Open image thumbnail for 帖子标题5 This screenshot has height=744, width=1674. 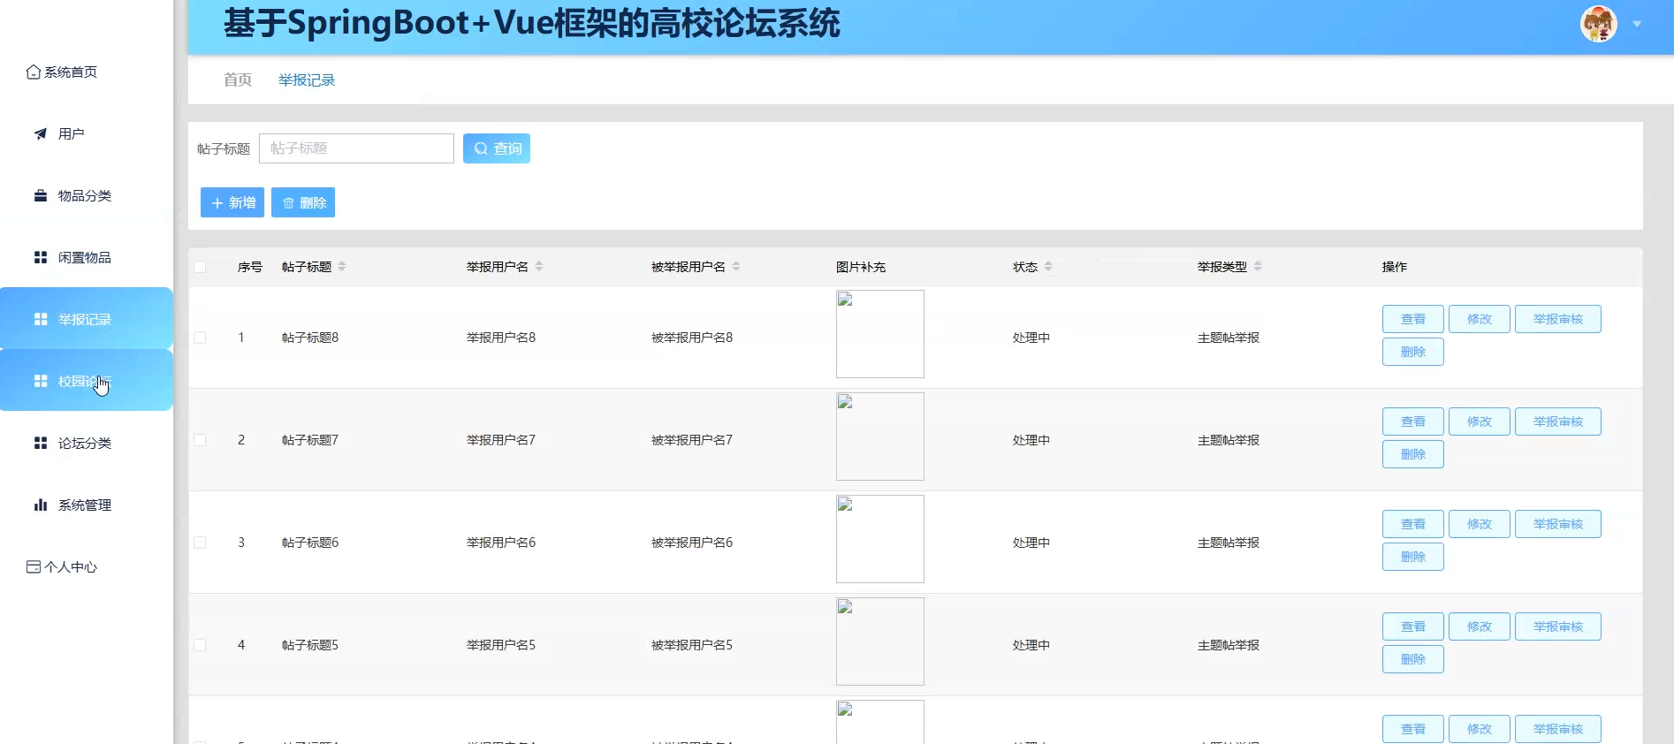[880, 642]
